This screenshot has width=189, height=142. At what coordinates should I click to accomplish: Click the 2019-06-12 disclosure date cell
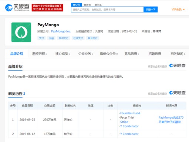point(27,134)
